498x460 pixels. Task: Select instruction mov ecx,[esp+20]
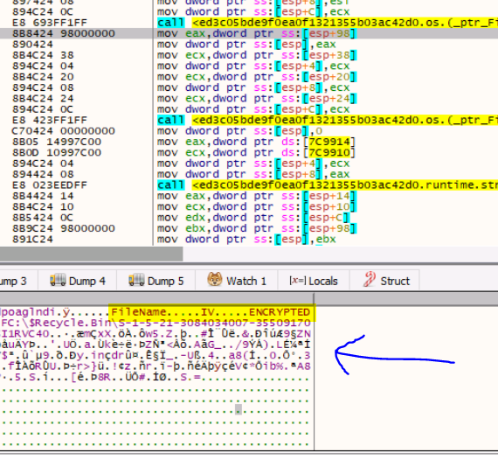tap(257, 77)
